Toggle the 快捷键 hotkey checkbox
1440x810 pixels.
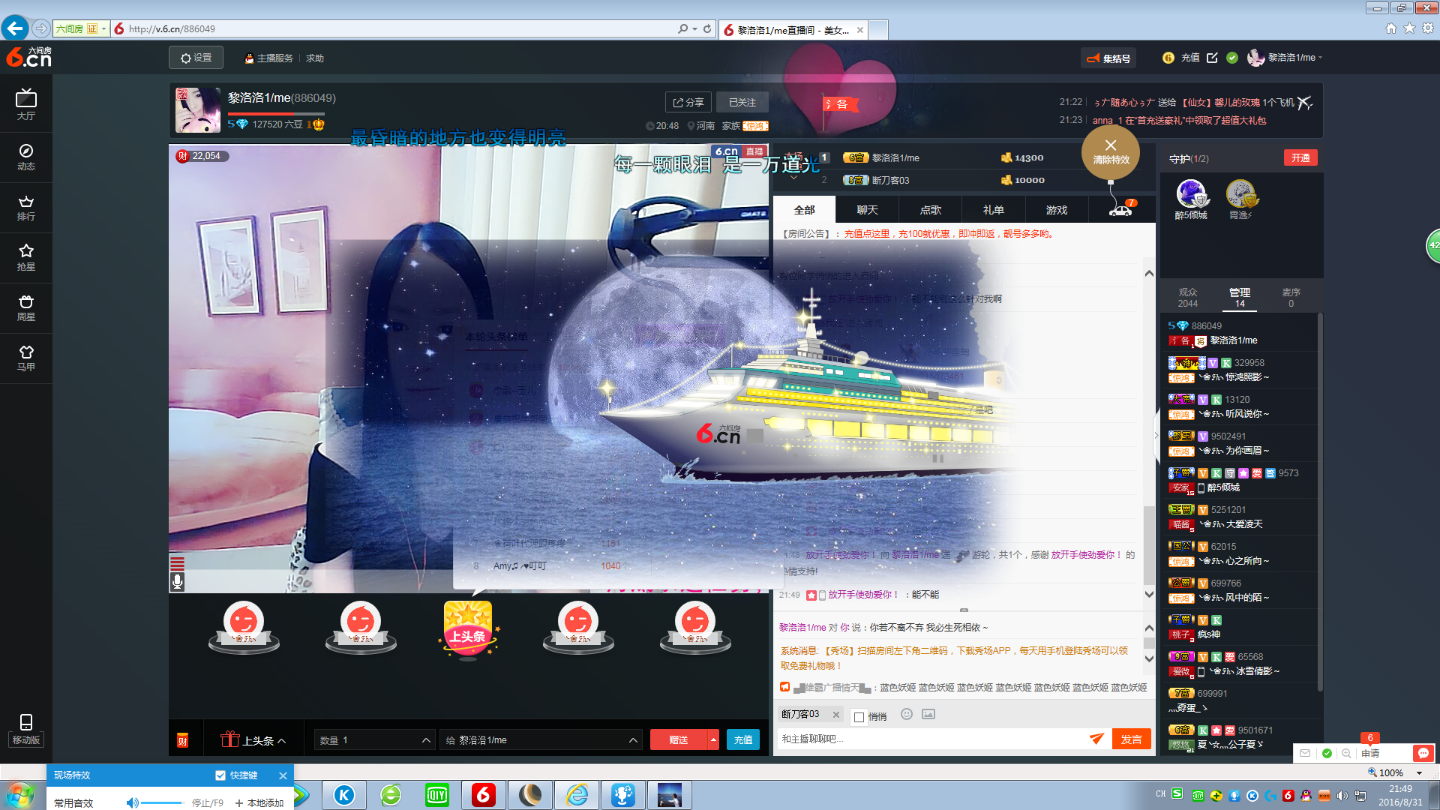point(220,775)
